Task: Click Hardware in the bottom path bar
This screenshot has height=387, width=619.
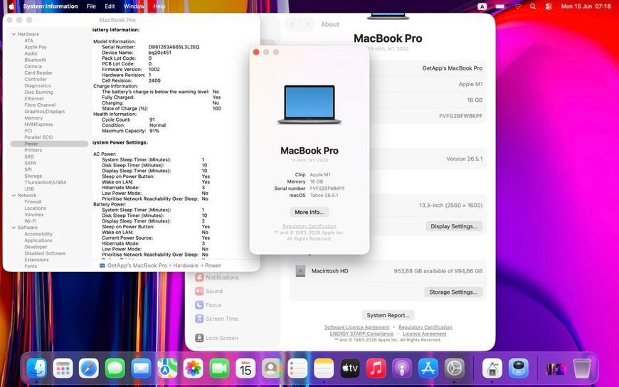Action: 186,266
